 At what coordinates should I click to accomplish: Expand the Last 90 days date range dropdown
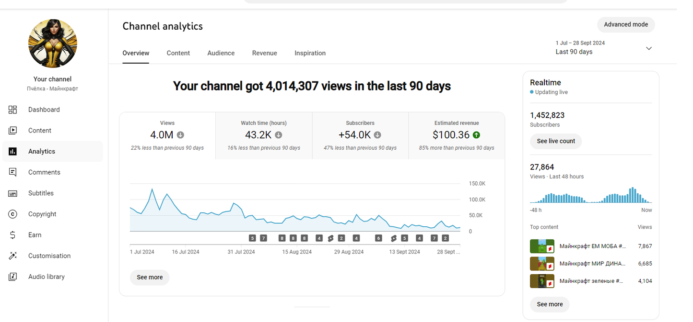649,48
